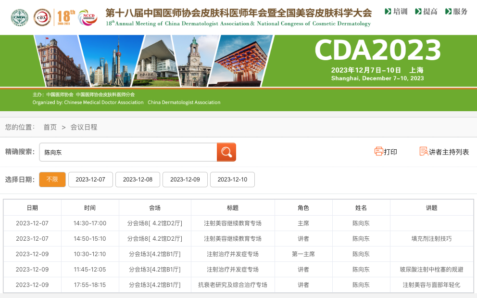Filter schedule by 2023-12-09
The height and width of the screenshot is (298, 477).
[185, 180]
